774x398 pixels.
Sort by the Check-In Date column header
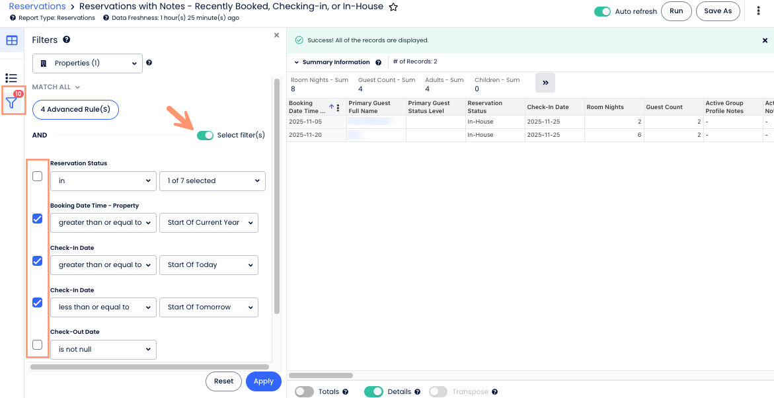pos(547,107)
